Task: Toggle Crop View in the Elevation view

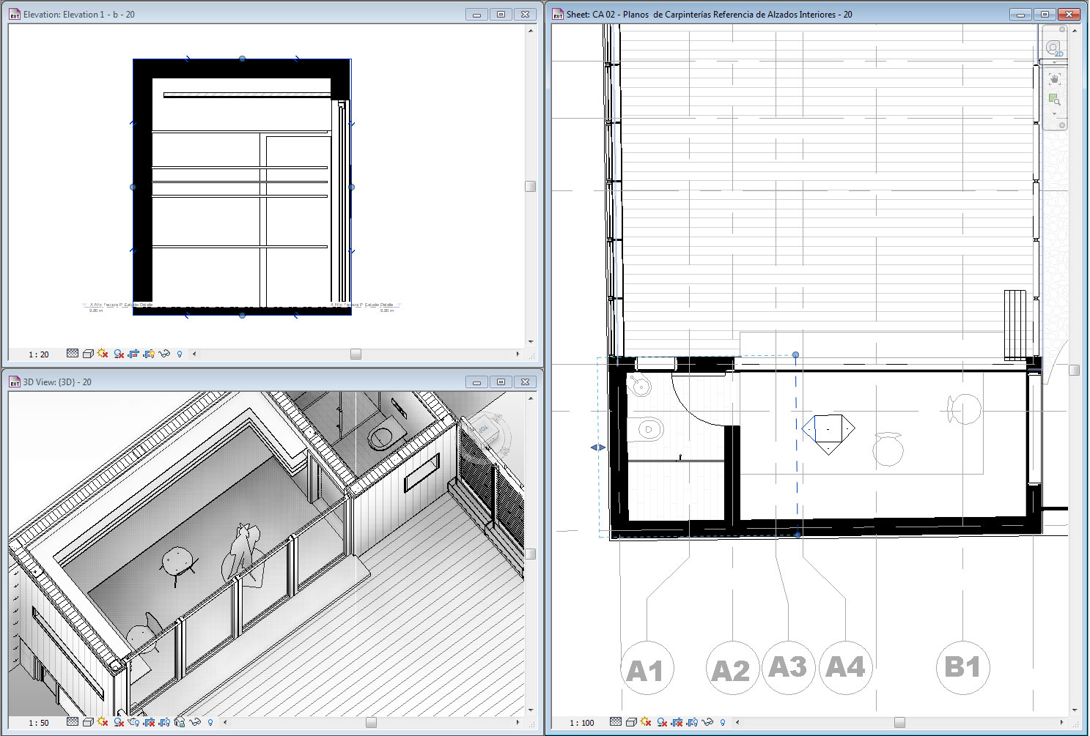Action: click(133, 354)
